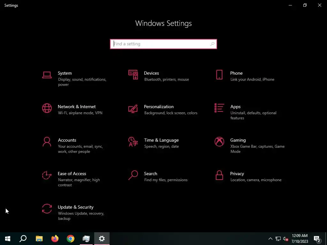This screenshot has width=327, height=245.
Task: Select the Search magnifier category icon
Action: (x=133, y=175)
